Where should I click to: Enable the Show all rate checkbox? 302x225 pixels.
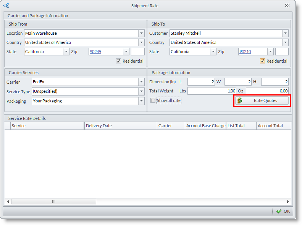tap(153, 100)
